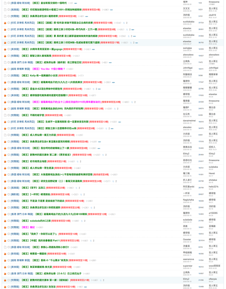Open thread 安南異域血淚史(999)

pos(58,109)
